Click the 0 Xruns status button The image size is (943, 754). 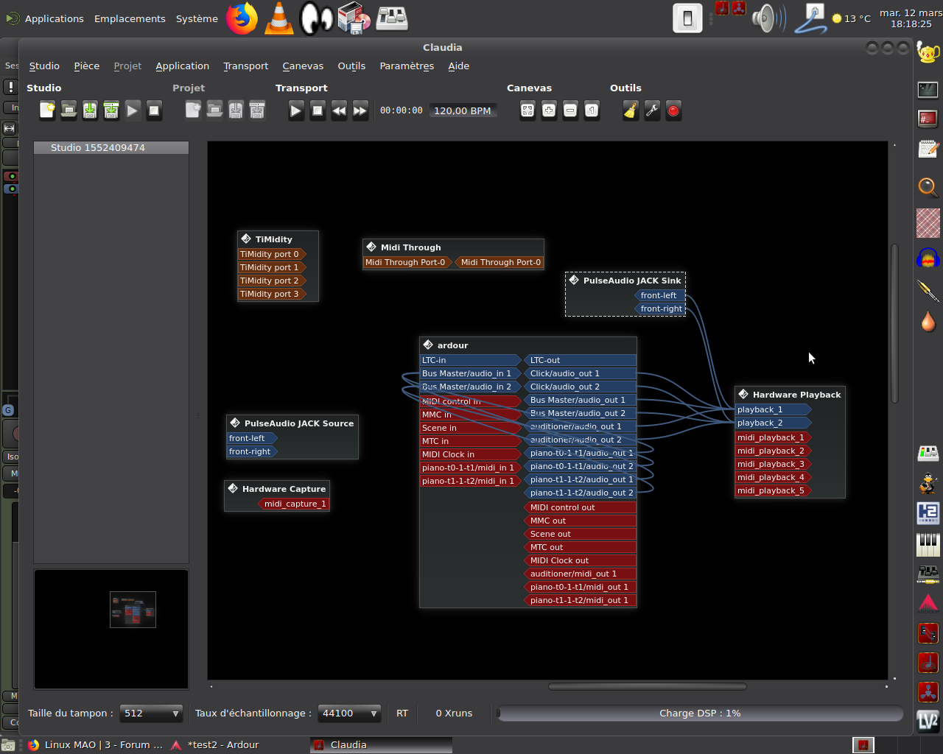[x=454, y=713]
